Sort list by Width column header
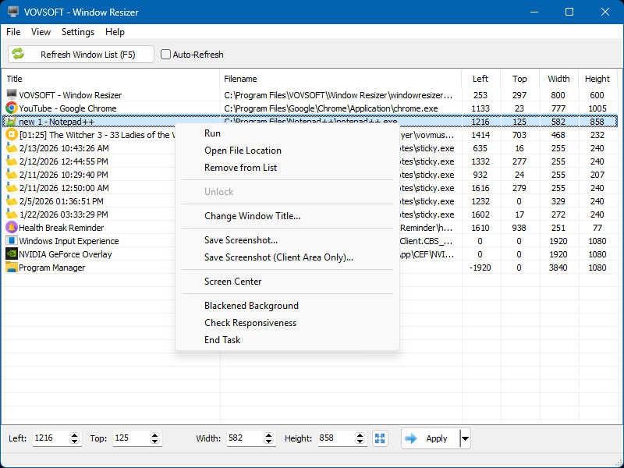The image size is (624, 468). (x=558, y=79)
